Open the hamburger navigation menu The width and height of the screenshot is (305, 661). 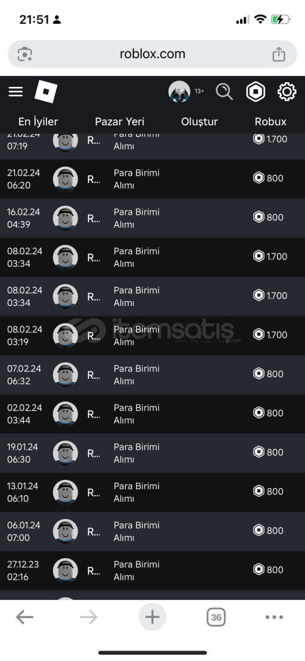pyautogui.click(x=16, y=91)
